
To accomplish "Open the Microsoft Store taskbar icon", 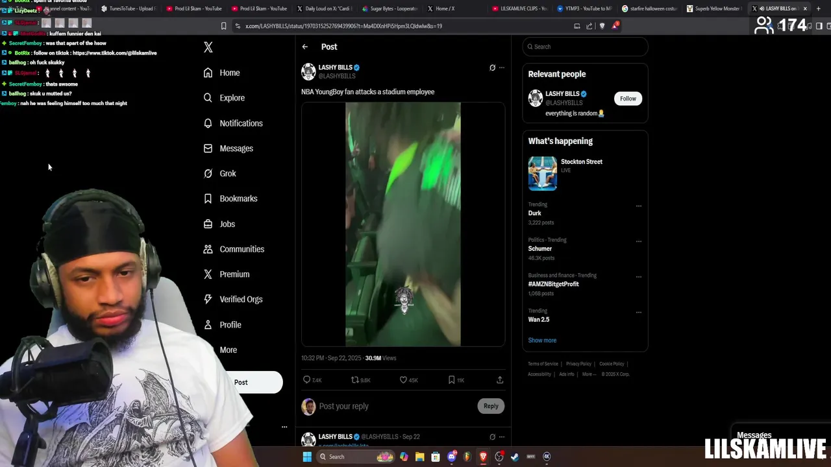I will pos(436,457).
